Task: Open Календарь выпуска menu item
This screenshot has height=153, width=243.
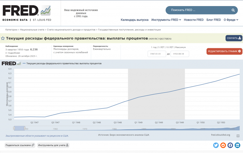Action: [135, 20]
